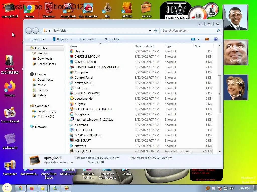Image resolution: width=257 pixels, height=192 pixels.
Task: Select furryfox shortcut in the file list
Action: [80, 104]
